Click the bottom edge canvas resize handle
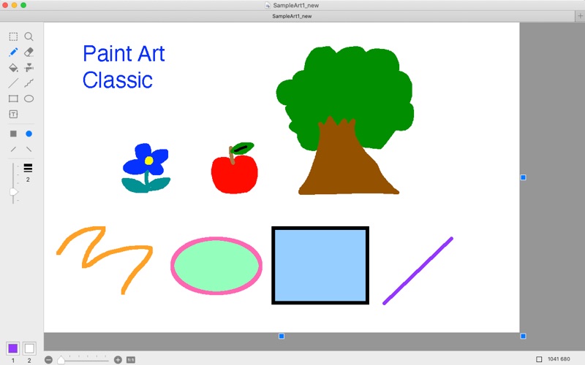Viewport: 585px width, 365px height. [282, 337]
